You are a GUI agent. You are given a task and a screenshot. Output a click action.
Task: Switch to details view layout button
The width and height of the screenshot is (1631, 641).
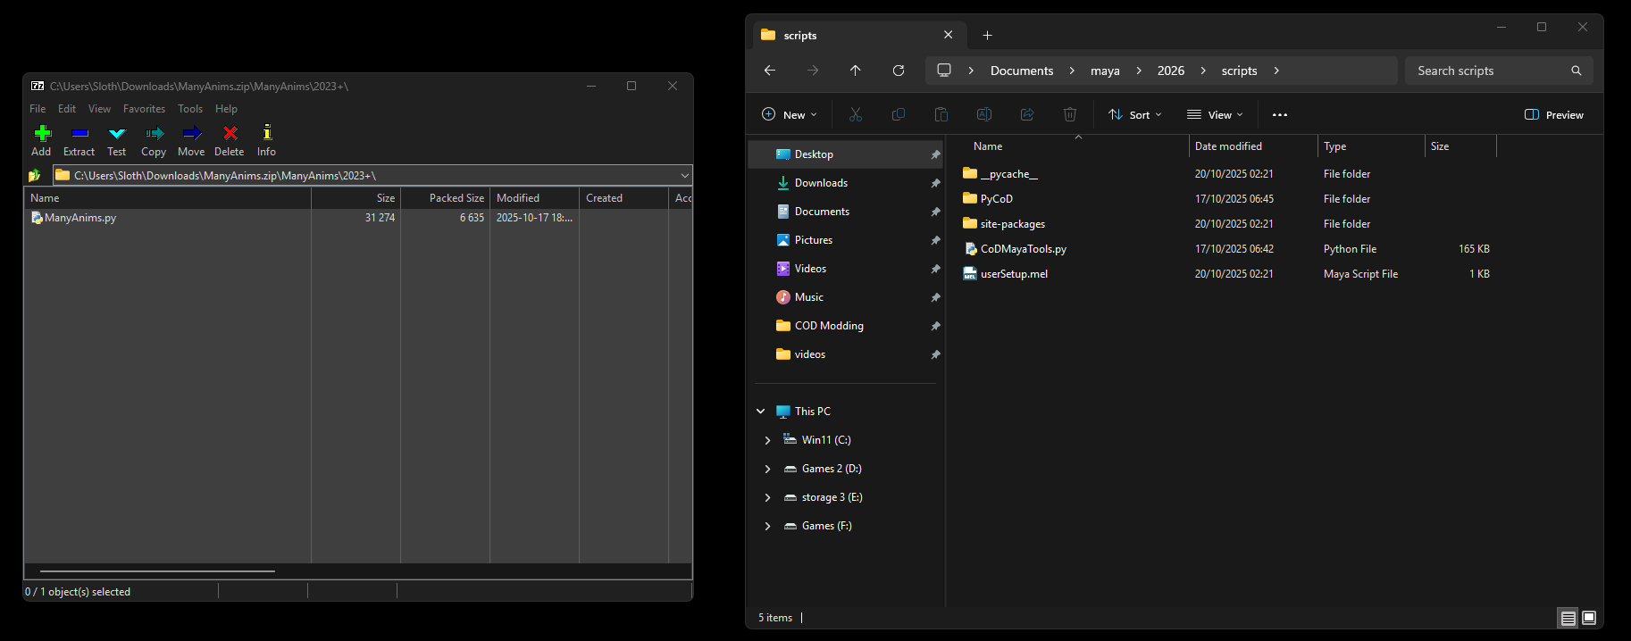point(1568,618)
